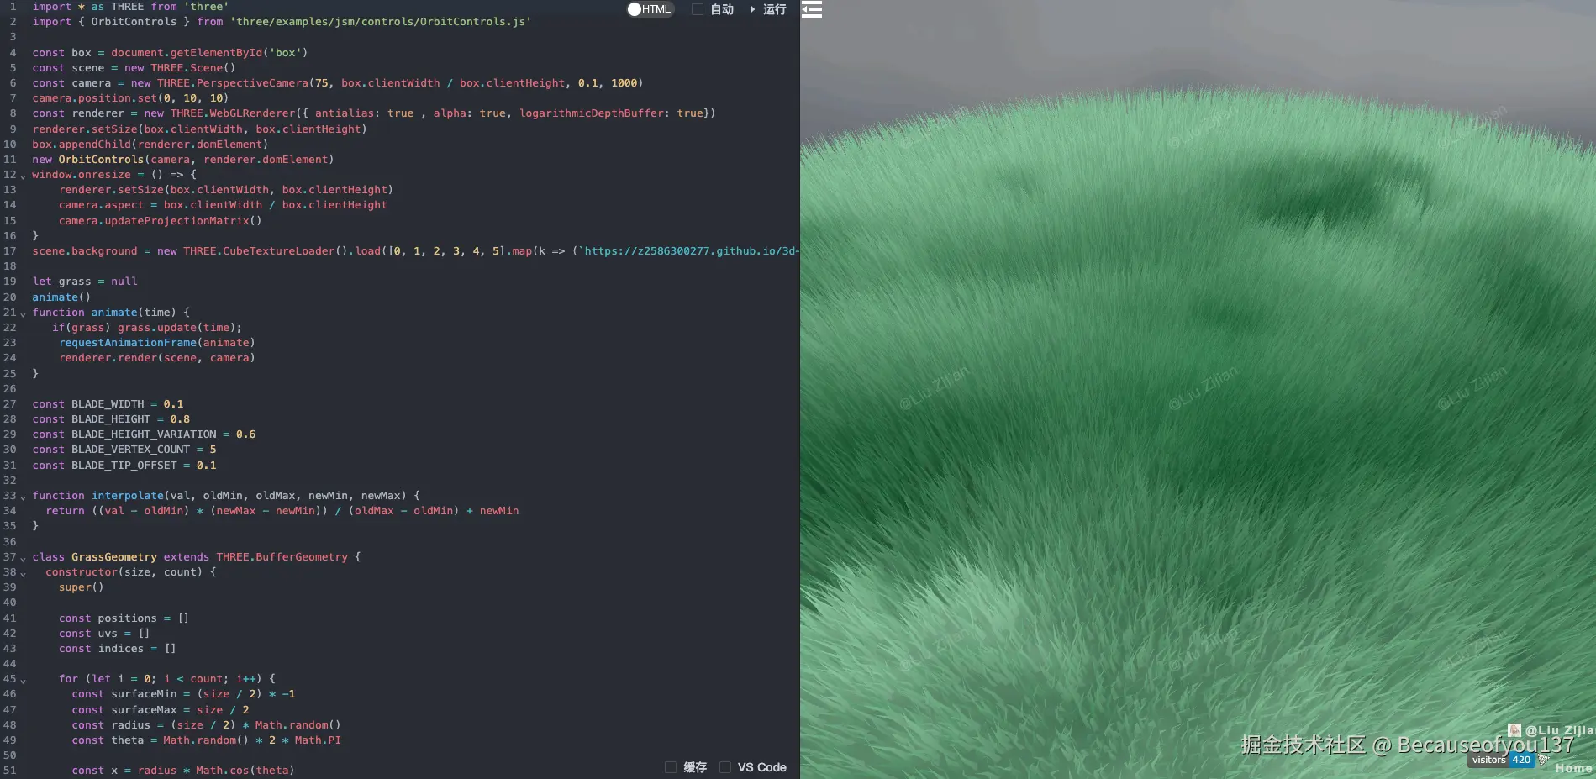
Task: Click 'THREE.Scene' on line 5
Action: click(x=187, y=68)
